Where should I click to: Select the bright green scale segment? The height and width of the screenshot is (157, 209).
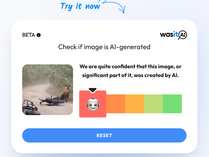(x=172, y=104)
